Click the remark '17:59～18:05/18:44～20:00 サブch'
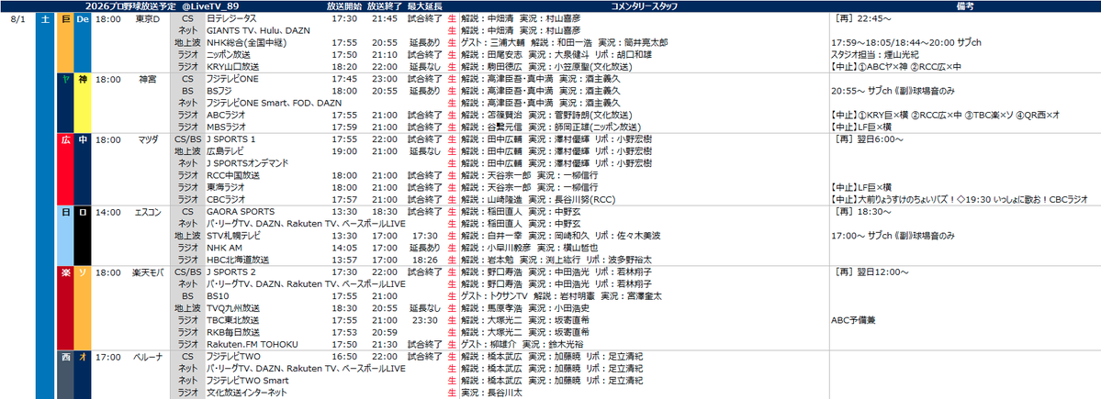The image size is (1101, 399). (905, 43)
